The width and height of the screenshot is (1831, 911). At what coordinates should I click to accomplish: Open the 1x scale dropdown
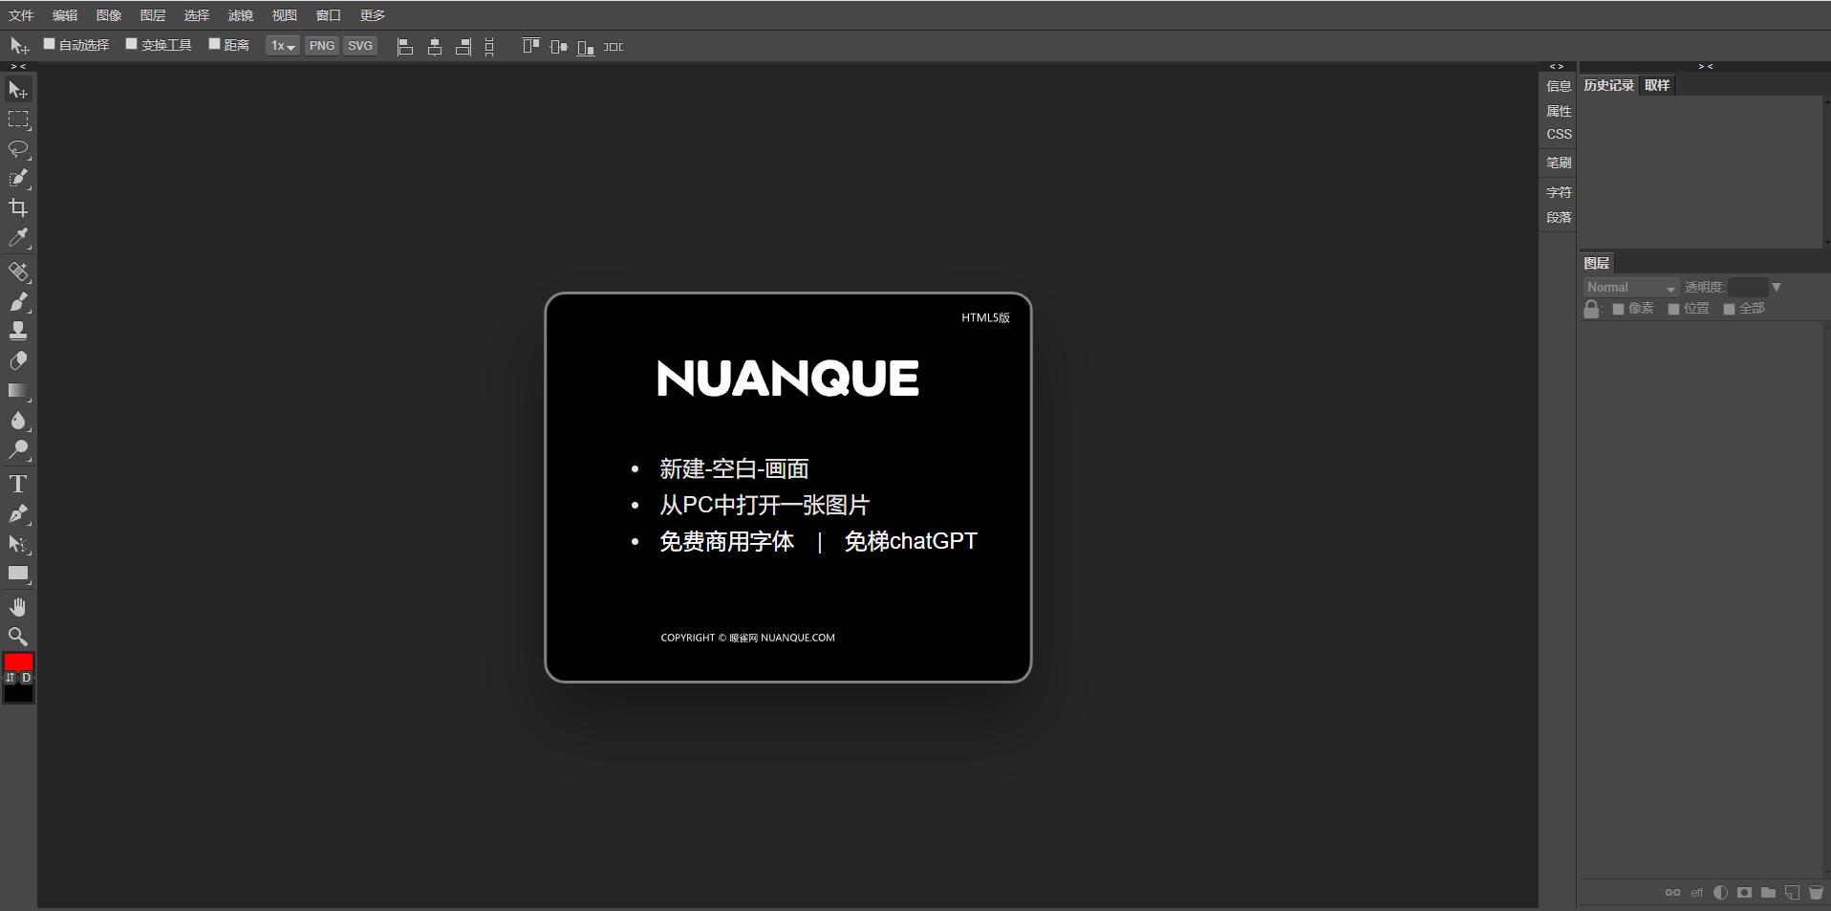(x=282, y=46)
